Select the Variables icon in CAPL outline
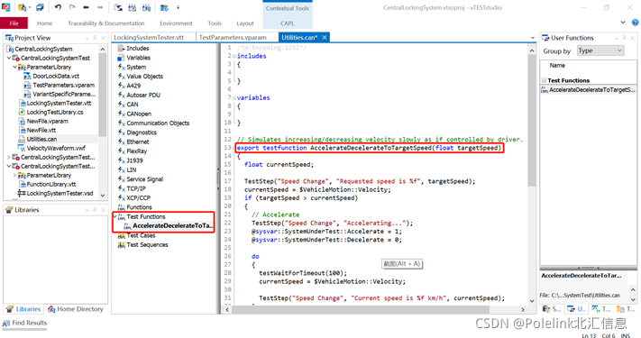Viewport: 641px width, 338px height. pos(121,58)
